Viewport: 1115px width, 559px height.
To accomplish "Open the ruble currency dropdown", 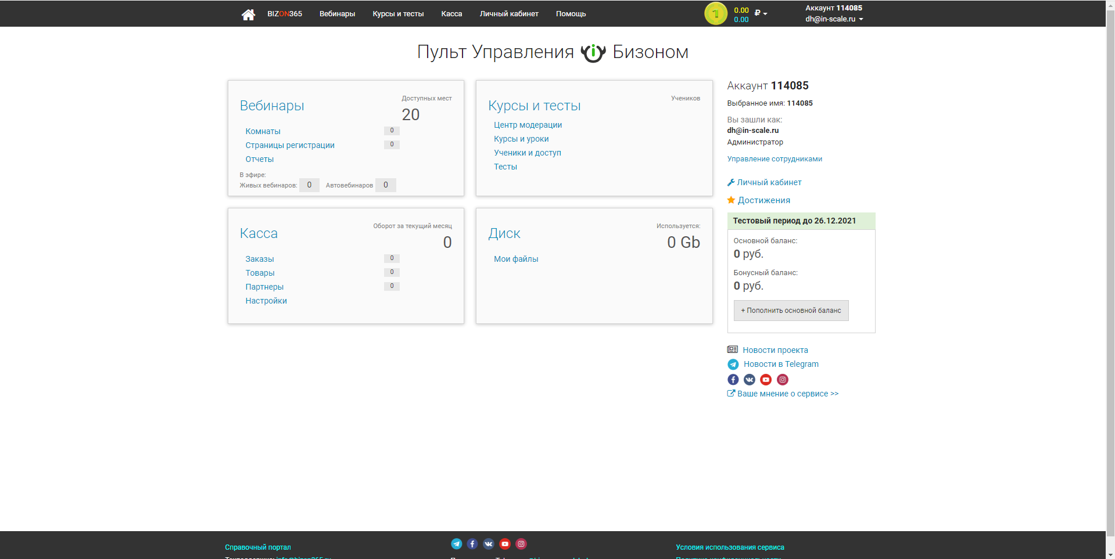I will pyautogui.click(x=761, y=13).
